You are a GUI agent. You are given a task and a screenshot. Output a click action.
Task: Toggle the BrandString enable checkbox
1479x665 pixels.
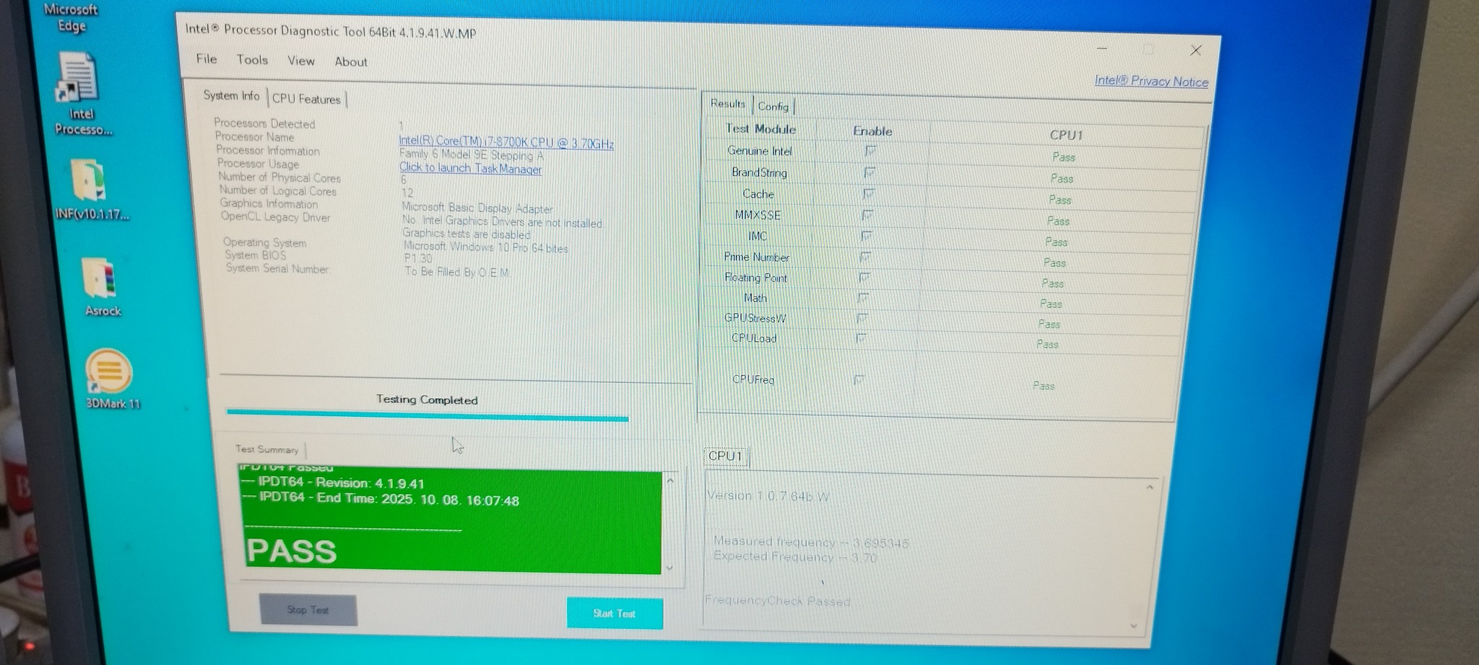[869, 172]
